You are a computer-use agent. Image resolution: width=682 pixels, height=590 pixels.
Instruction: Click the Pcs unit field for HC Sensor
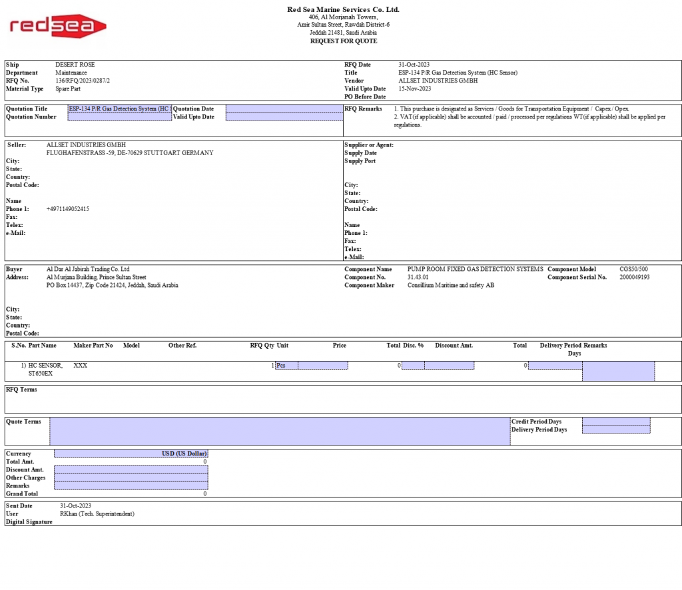(x=286, y=366)
